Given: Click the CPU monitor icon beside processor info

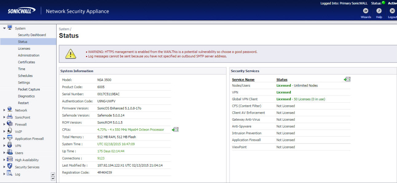Looking at the screenshot, I should (x=175, y=130).
